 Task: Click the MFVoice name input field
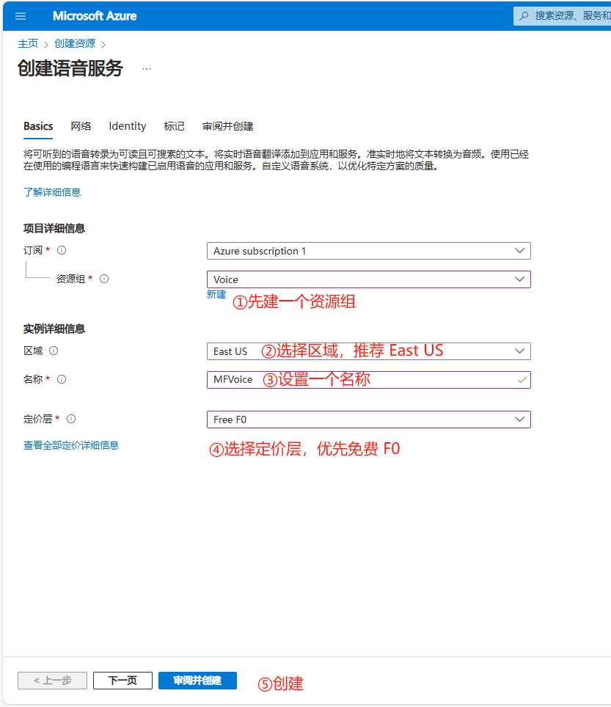click(368, 380)
